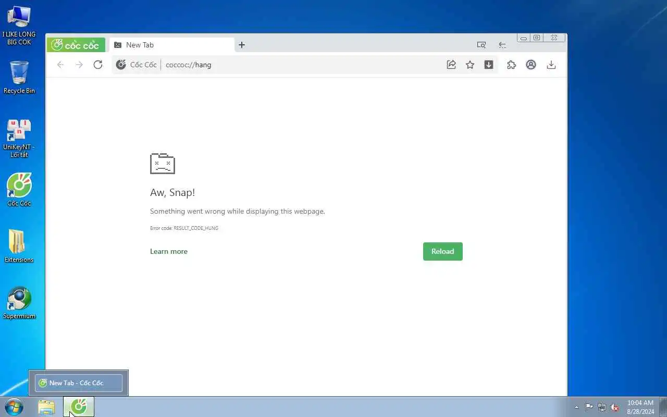Screen dimensions: 667x417
Task: Open the Windows Start button
Action: pos(14,407)
